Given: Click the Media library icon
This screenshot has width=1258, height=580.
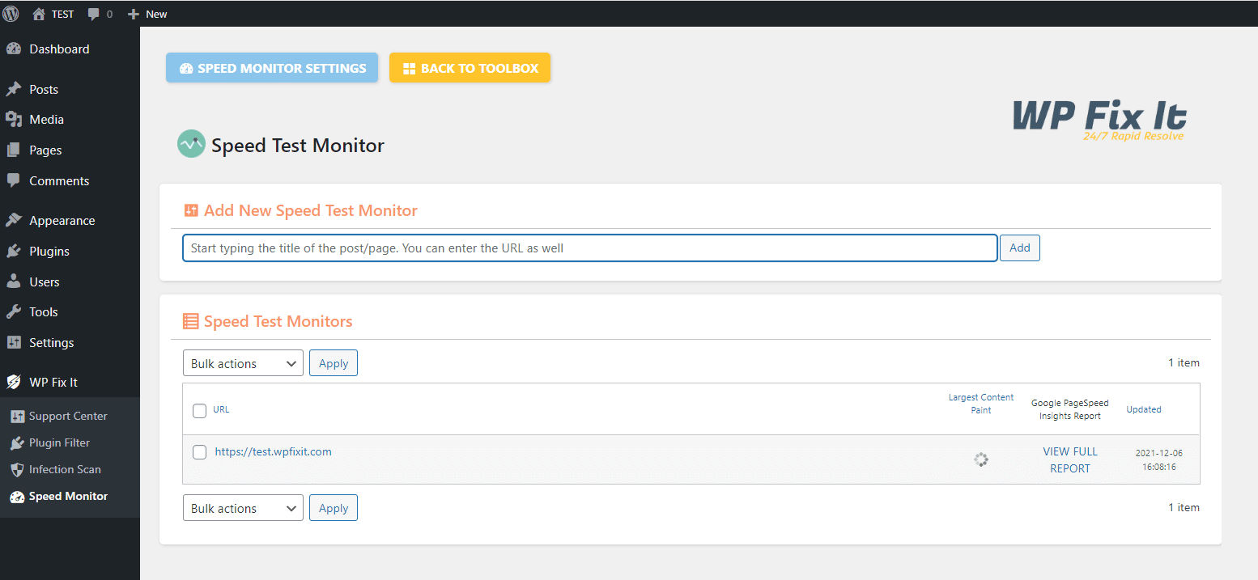Looking at the screenshot, I should (x=13, y=119).
